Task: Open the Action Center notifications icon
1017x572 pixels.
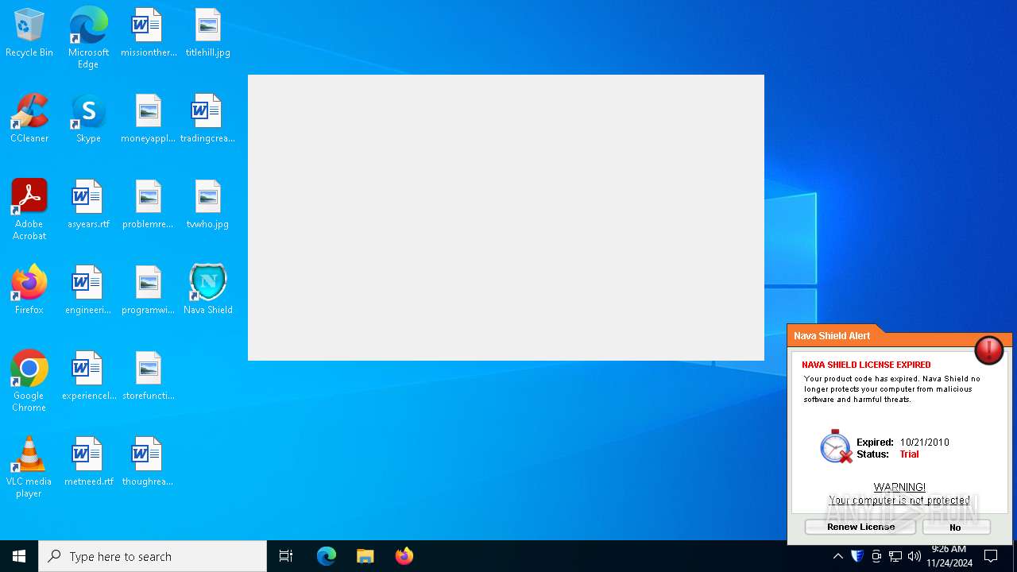Action: [991, 556]
